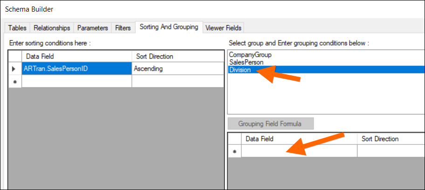Open empty Sort Direction cell in grouping grid
425x190 pixels.
click(x=391, y=151)
